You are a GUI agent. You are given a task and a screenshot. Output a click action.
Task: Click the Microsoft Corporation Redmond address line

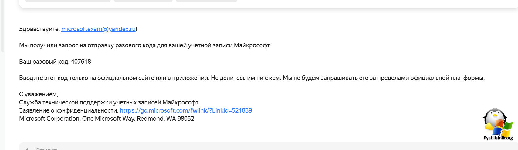point(107,119)
